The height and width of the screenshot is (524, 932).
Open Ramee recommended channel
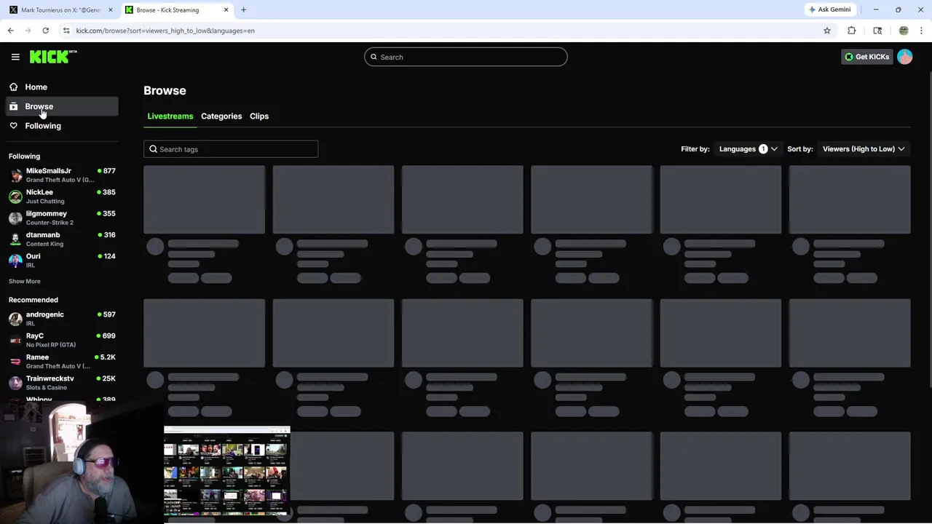[62, 361]
